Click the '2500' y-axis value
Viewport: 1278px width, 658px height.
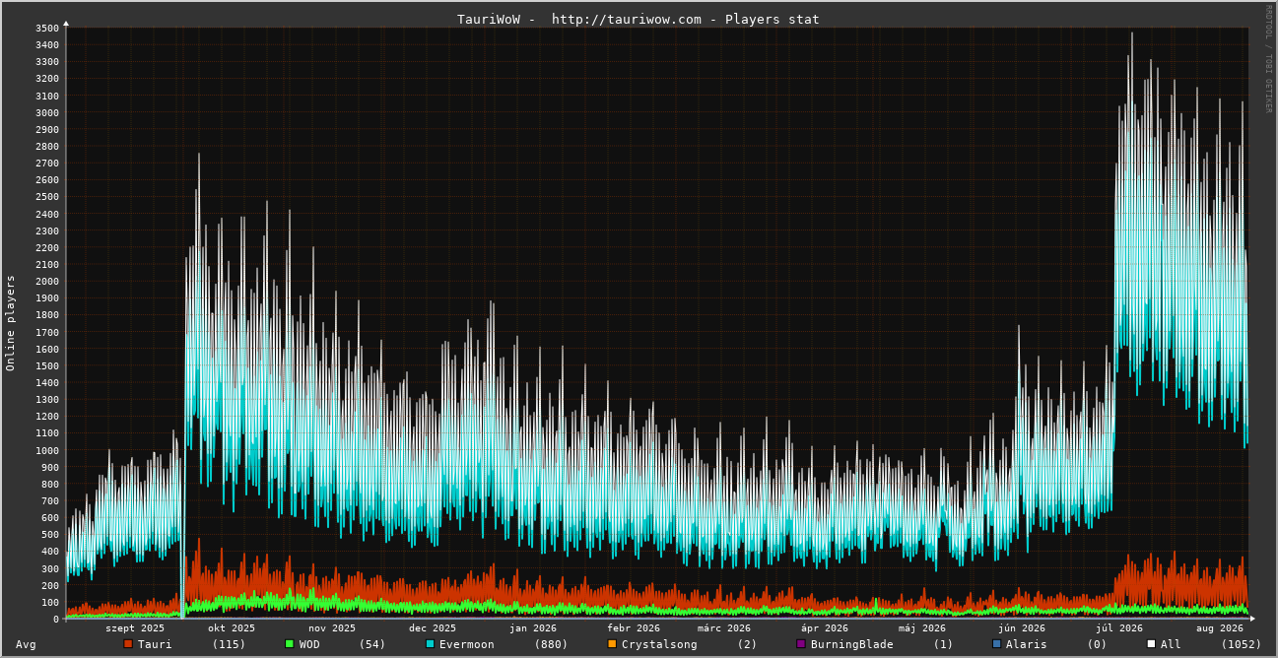[x=47, y=197]
